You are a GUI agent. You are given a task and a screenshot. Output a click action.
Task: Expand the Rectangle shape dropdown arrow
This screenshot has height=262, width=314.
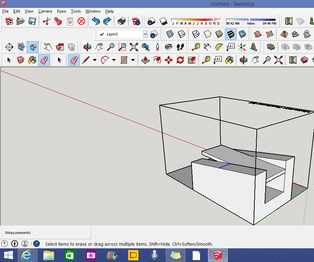133,60
